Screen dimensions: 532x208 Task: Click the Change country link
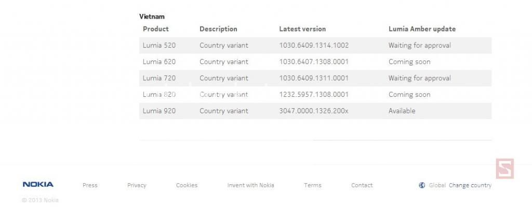[x=470, y=185]
